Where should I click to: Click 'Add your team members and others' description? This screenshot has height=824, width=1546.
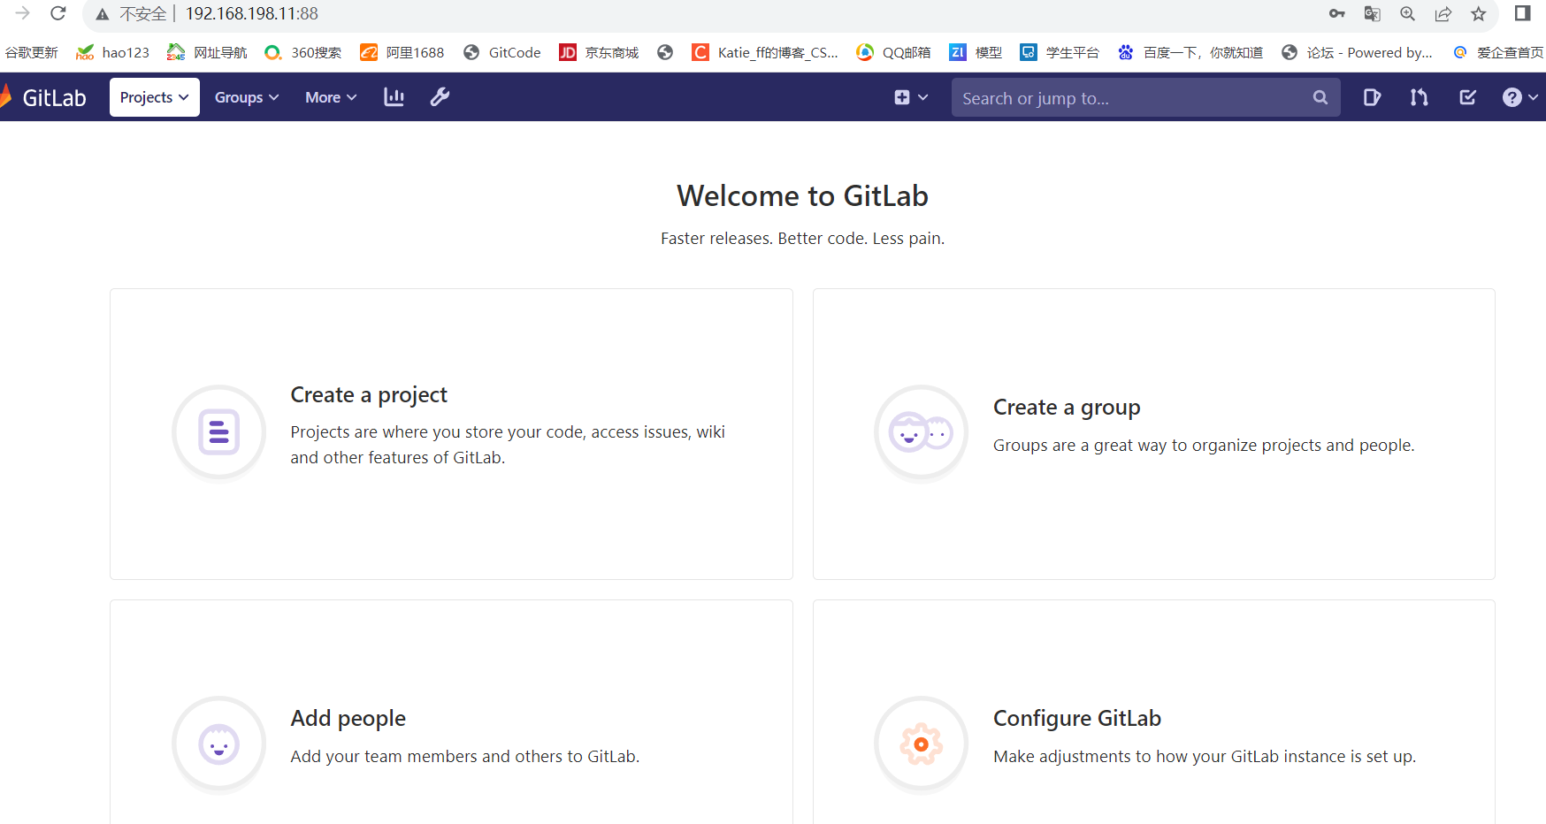[464, 756]
